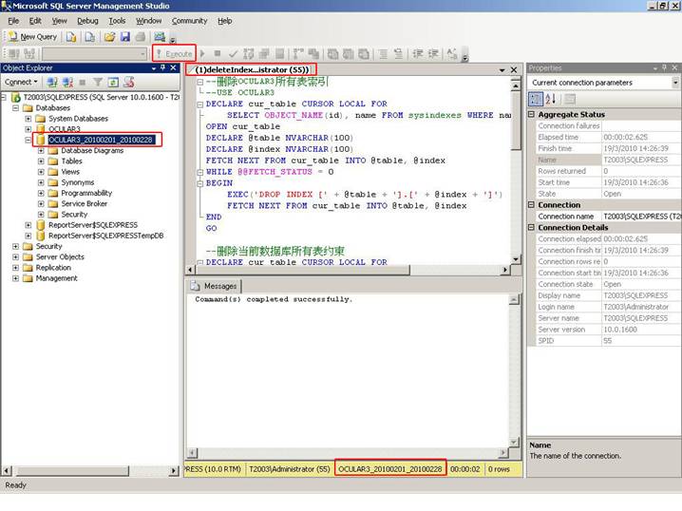Click the Parse checkmark icon
The image size is (682, 511).
coord(233,53)
